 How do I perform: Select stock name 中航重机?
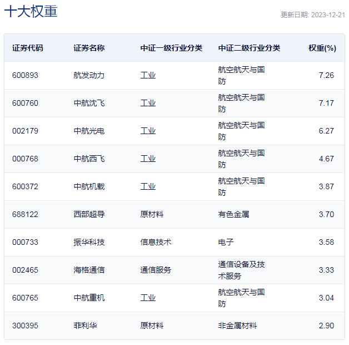click(x=89, y=298)
